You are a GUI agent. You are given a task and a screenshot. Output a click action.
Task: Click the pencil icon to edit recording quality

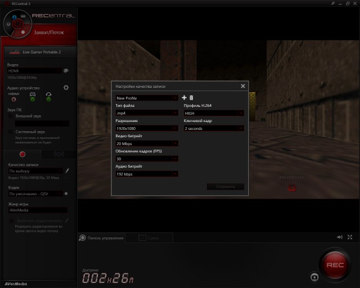point(67,170)
